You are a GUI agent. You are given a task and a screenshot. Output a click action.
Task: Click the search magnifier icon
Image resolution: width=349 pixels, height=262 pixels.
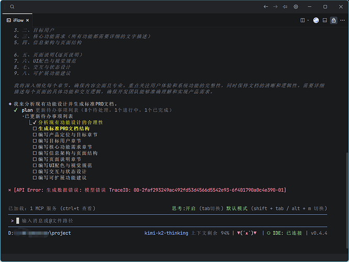(x=12, y=7)
